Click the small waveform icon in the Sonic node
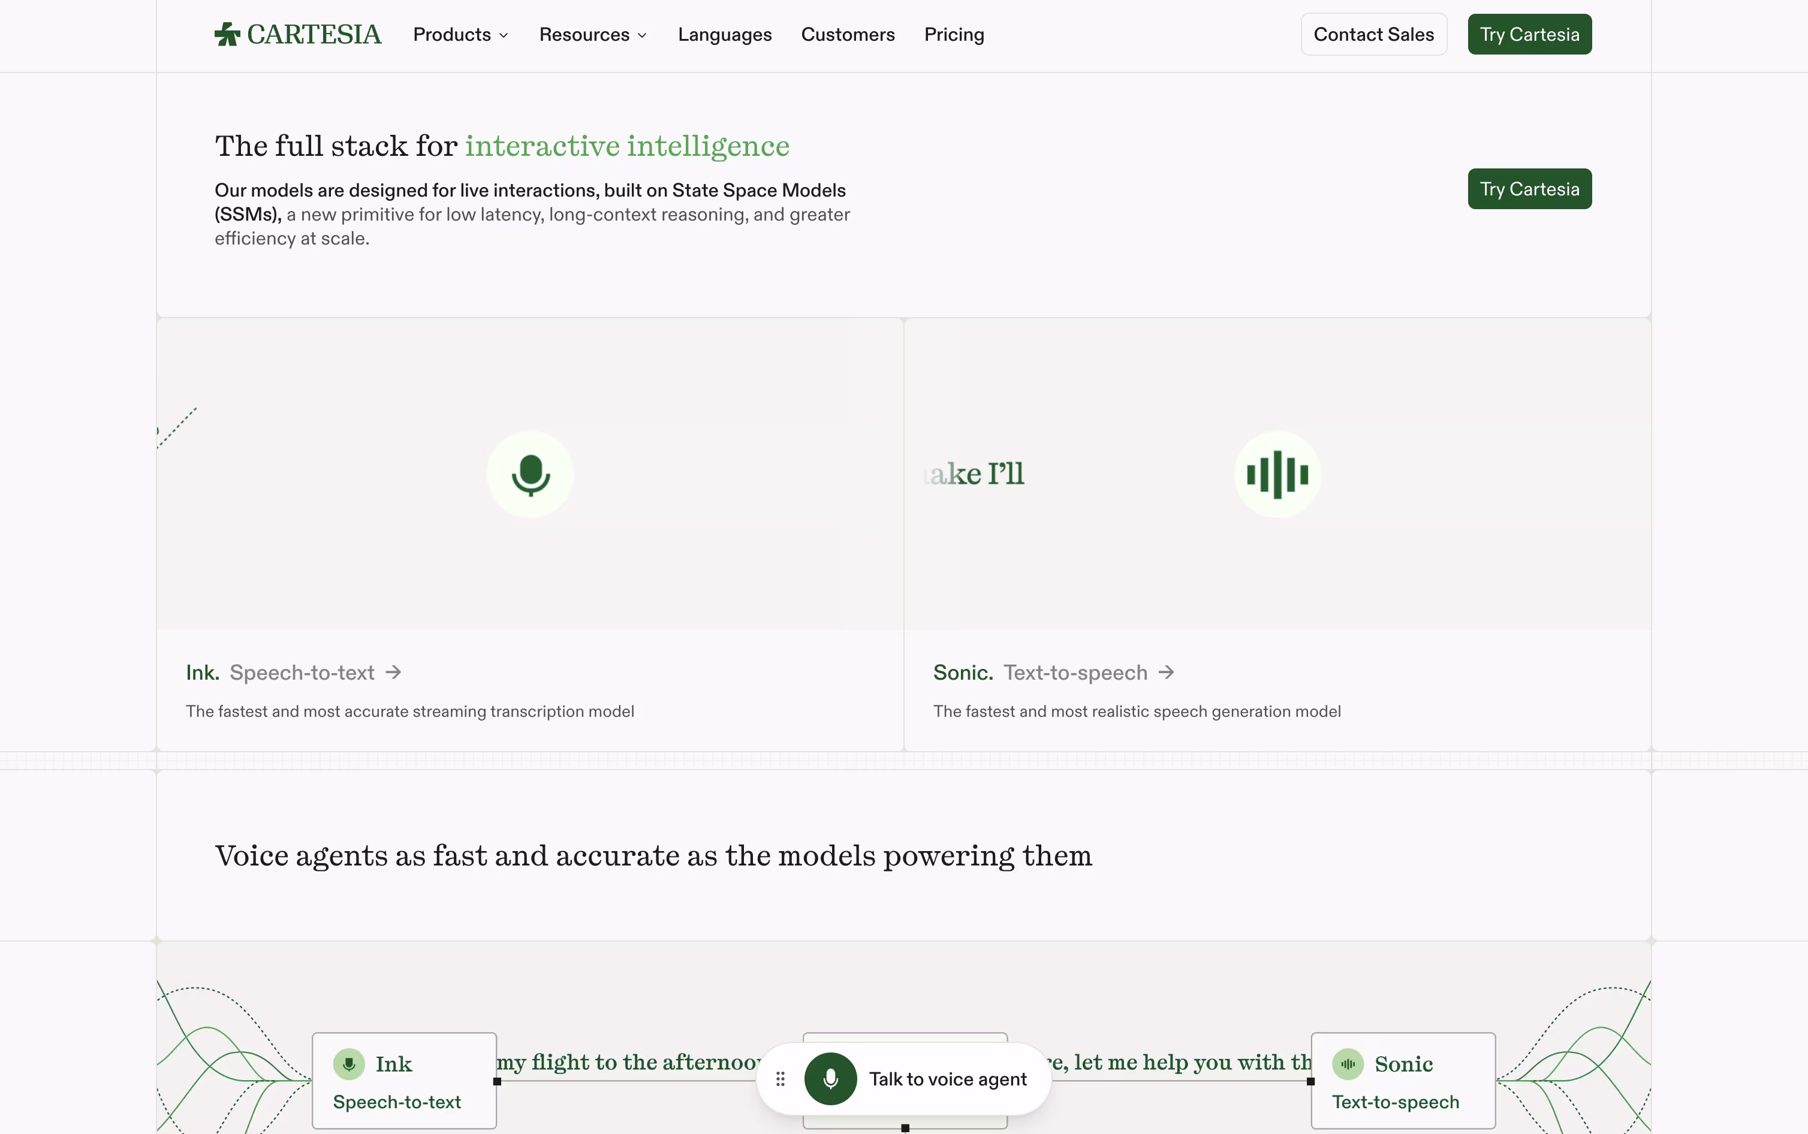Image resolution: width=1808 pixels, height=1134 pixels. (x=1348, y=1063)
